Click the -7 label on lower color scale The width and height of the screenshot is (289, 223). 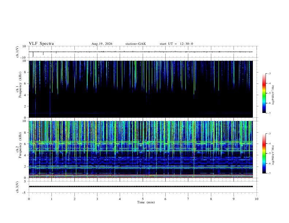click(x=269, y=173)
